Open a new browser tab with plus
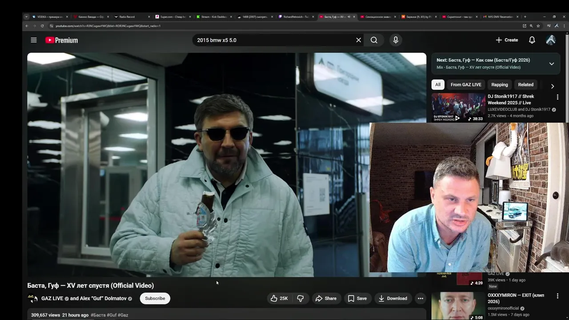The height and width of the screenshot is (320, 569). click(525, 17)
